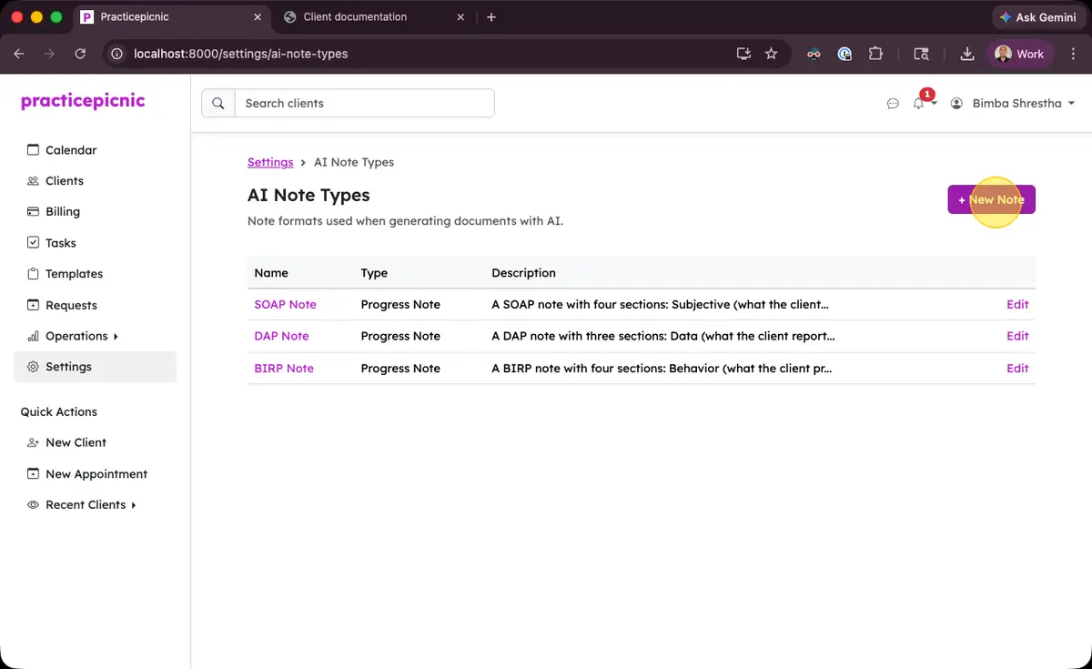Click into the Search clients field

[x=364, y=103]
